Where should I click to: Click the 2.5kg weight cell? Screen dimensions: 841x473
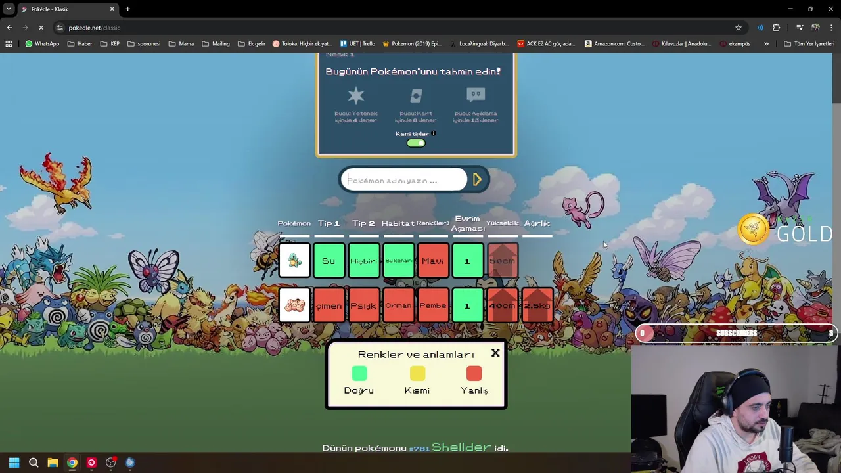(x=537, y=305)
